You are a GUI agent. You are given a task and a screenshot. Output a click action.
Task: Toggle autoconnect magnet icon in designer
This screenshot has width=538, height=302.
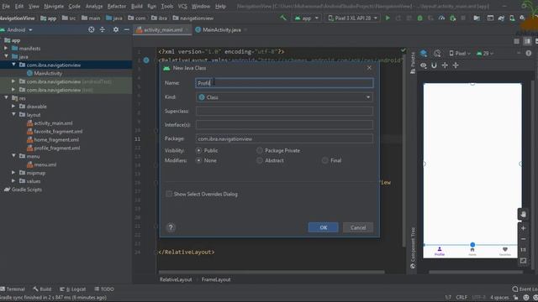(x=434, y=65)
